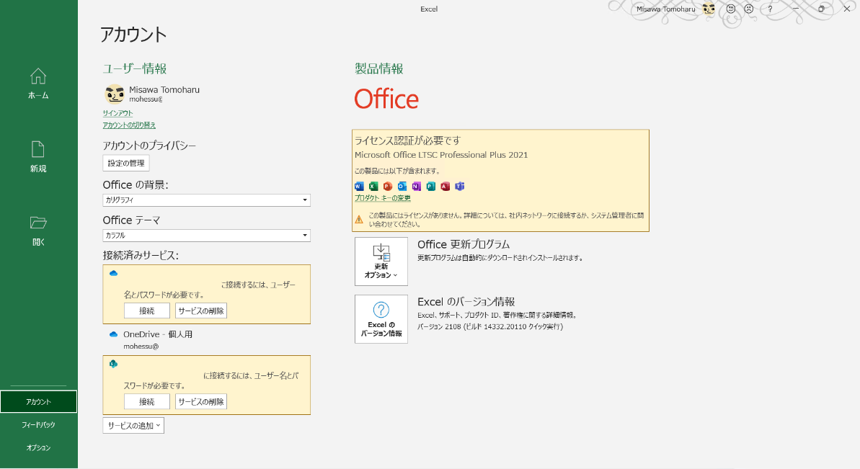Click the Misawa Tomoharu name in the title bar
Viewport: 860px width, 469px height.
coord(665,9)
